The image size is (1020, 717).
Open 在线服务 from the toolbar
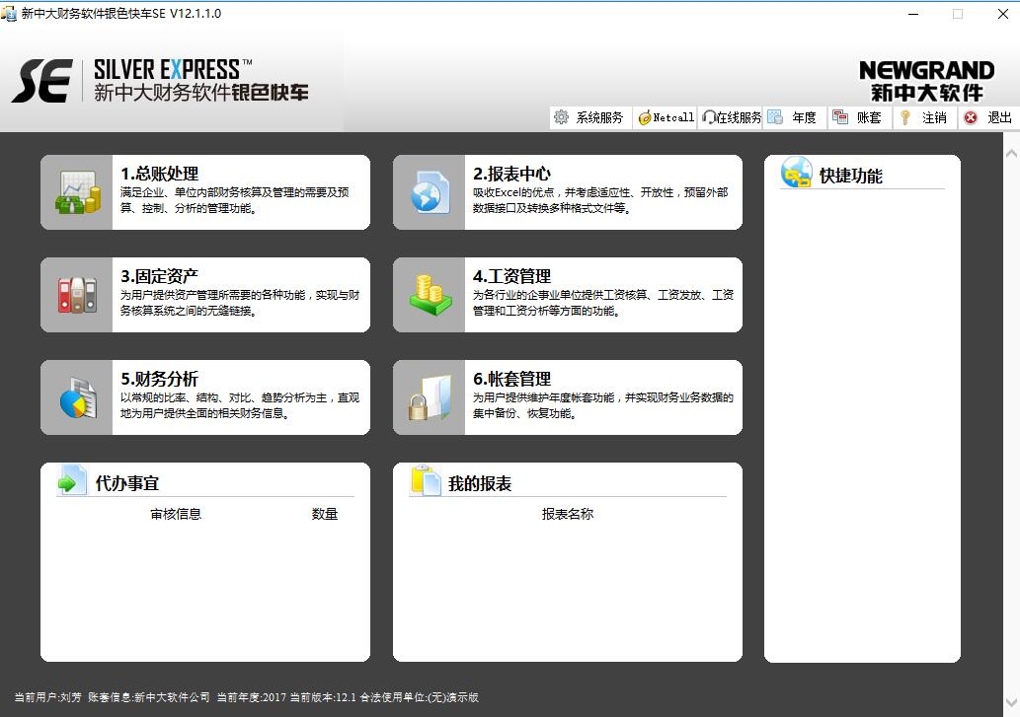pos(731,117)
